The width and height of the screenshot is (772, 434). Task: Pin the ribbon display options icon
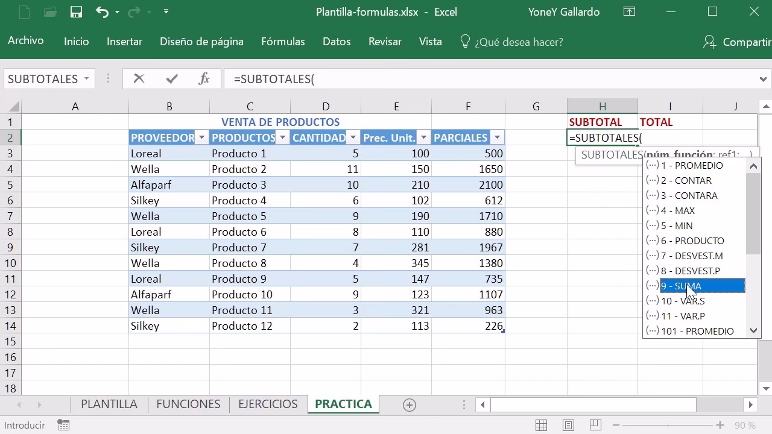coord(629,11)
